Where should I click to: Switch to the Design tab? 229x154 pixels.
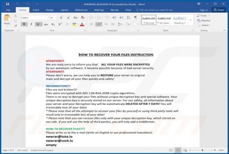[x=50, y=10]
